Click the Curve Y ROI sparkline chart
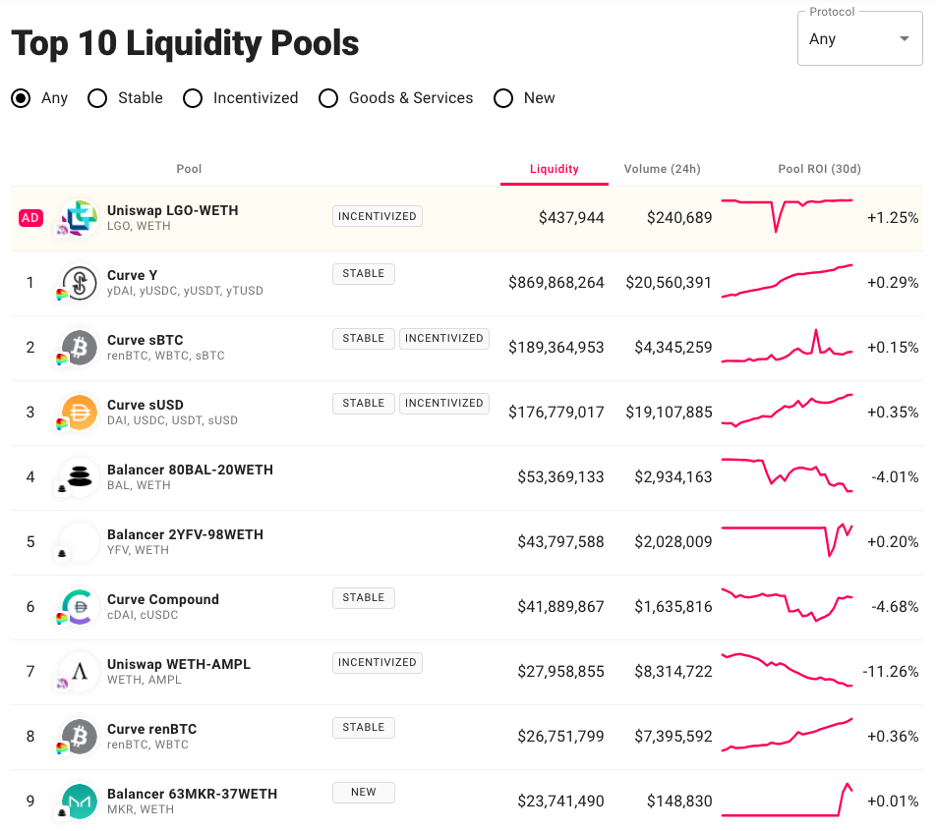 787,281
